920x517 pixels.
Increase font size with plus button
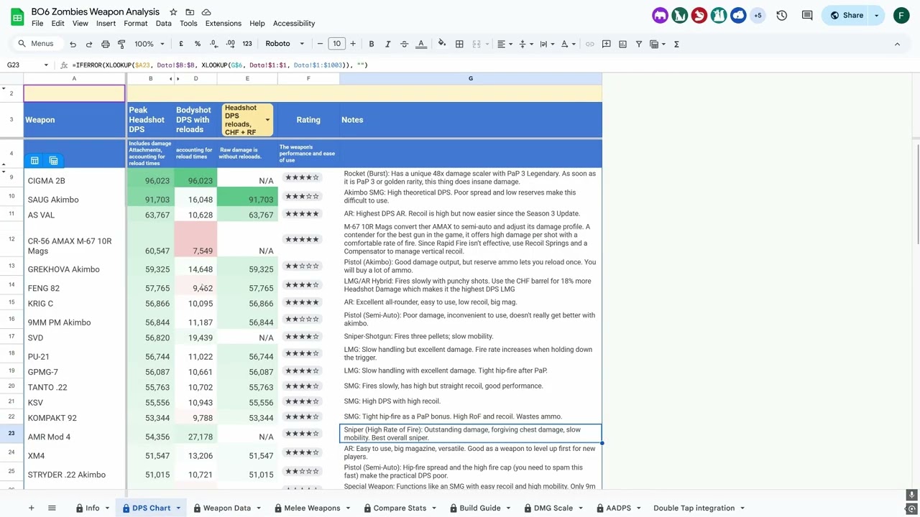353,44
